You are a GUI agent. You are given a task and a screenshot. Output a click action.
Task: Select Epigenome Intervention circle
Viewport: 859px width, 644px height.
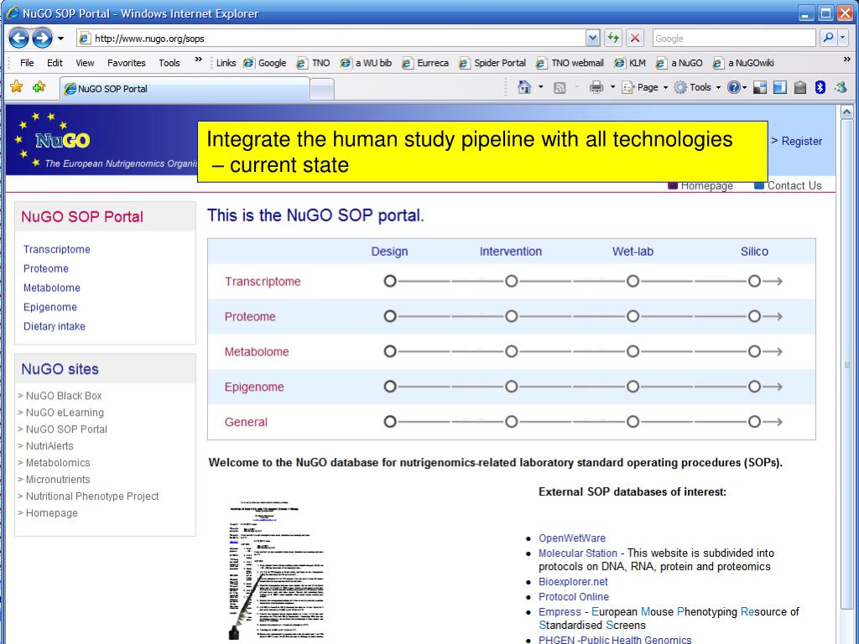[511, 387]
